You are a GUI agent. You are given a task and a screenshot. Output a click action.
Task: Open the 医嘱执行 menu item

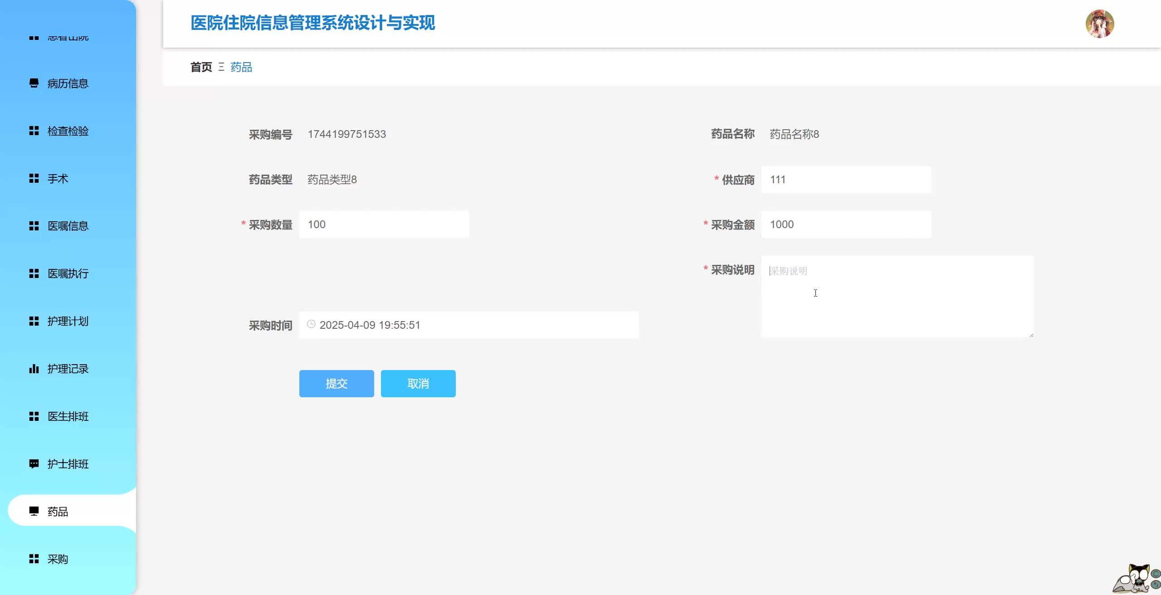click(x=68, y=273)
